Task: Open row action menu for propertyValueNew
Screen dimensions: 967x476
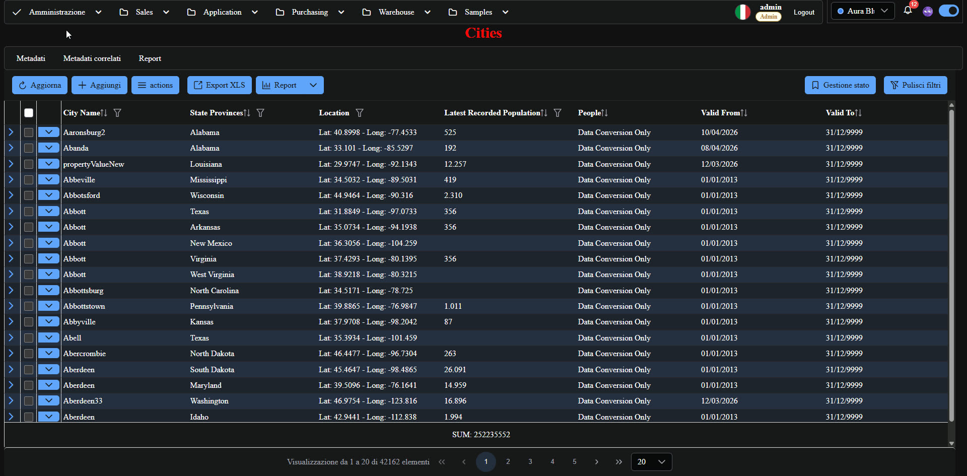Action: [49, 164]
